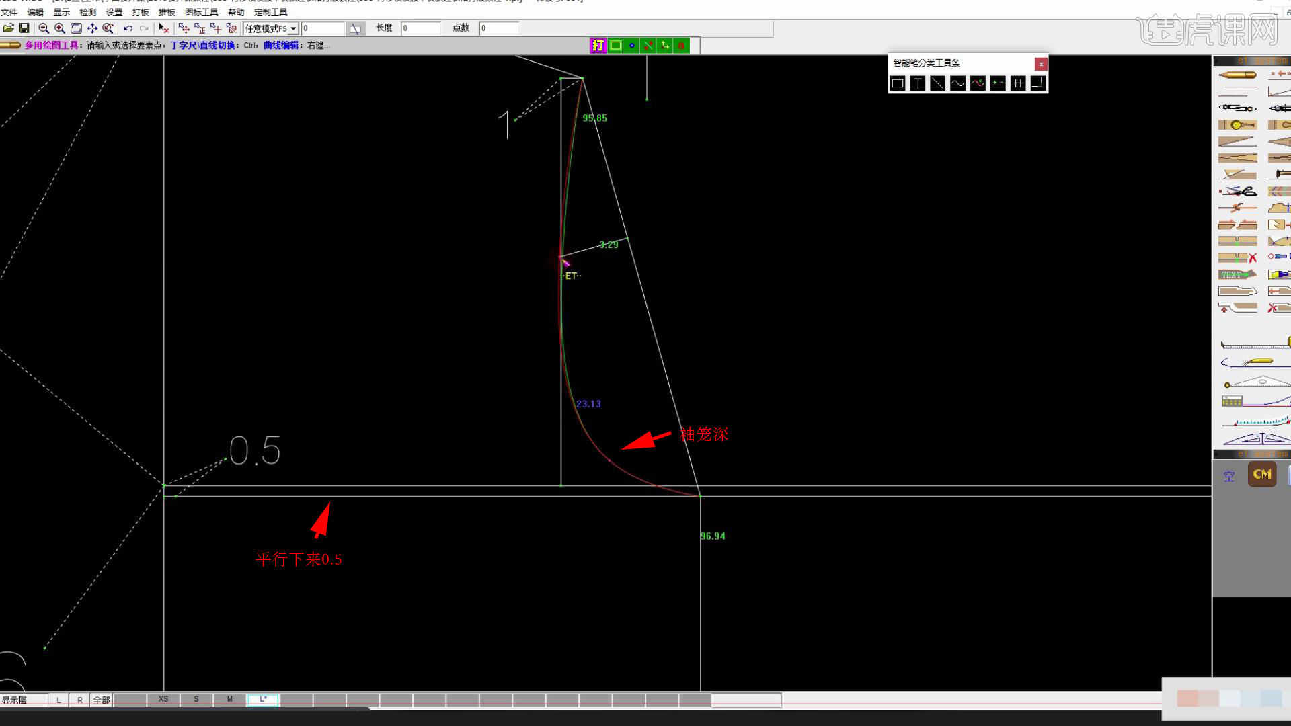This screenshot has height=726, width=1291.
Task: Select the L layer button
Action: tap(58, 700)
